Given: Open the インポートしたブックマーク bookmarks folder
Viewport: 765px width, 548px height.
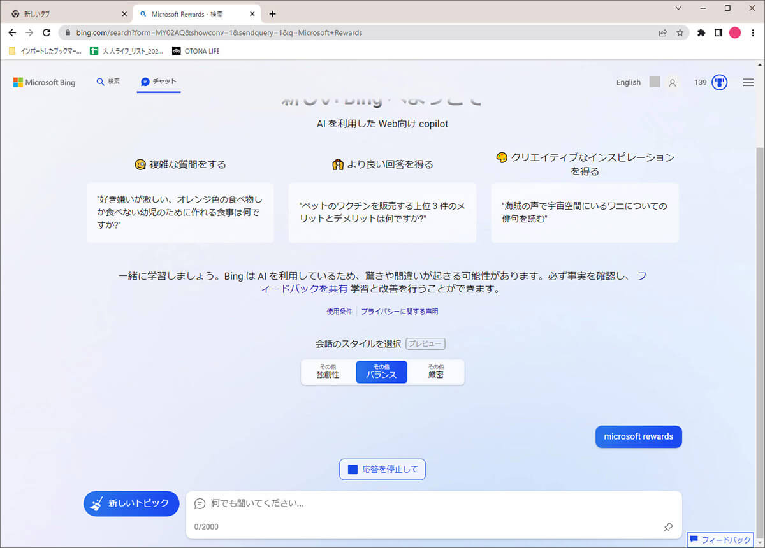Looking at the screenshot, I should point(44,51).
